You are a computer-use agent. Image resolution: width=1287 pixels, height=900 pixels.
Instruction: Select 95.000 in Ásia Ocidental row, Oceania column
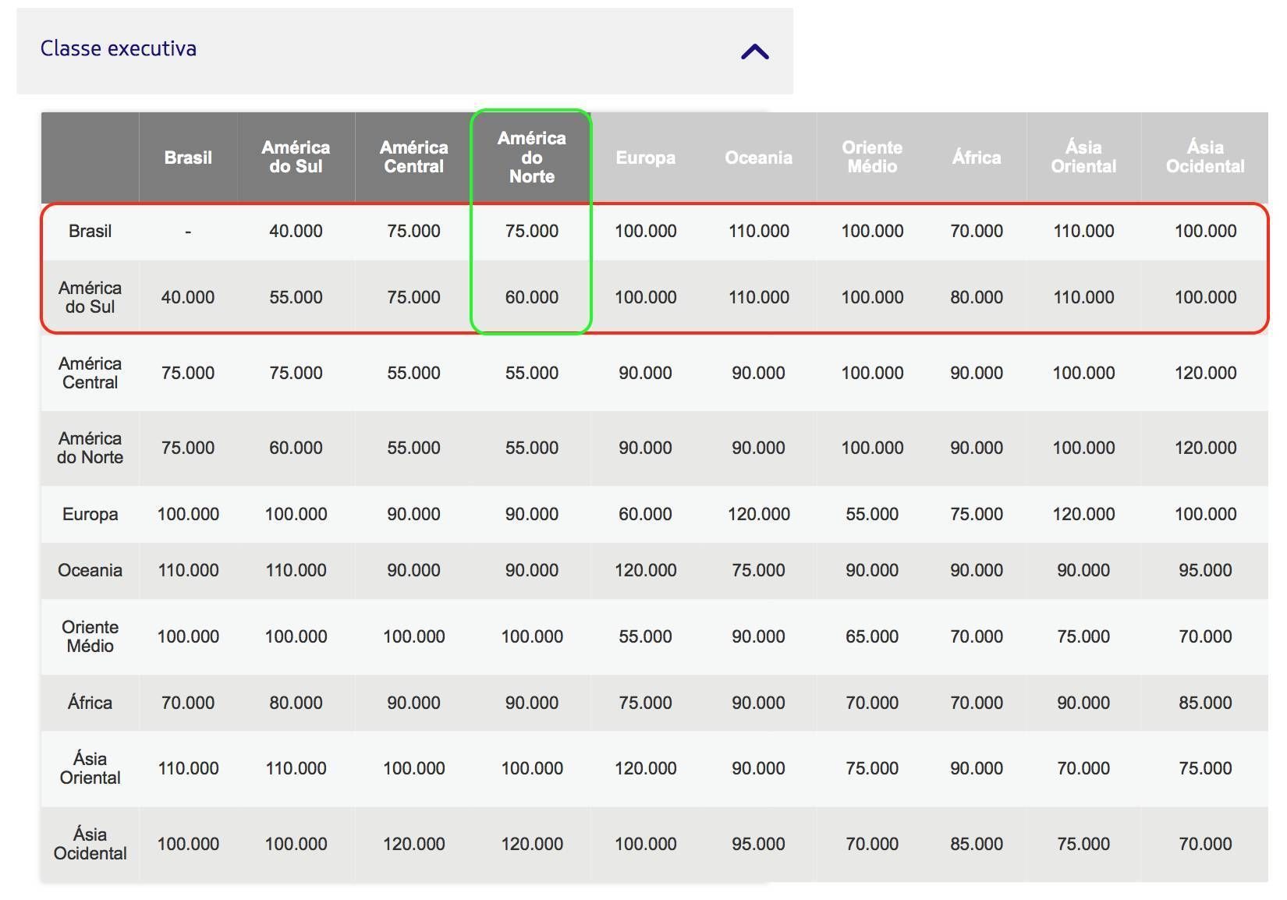tap(758, 844)
